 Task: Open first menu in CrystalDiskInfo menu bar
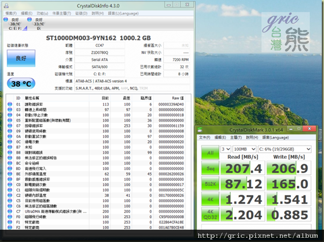pyautogui.click(x=11, y=13)
